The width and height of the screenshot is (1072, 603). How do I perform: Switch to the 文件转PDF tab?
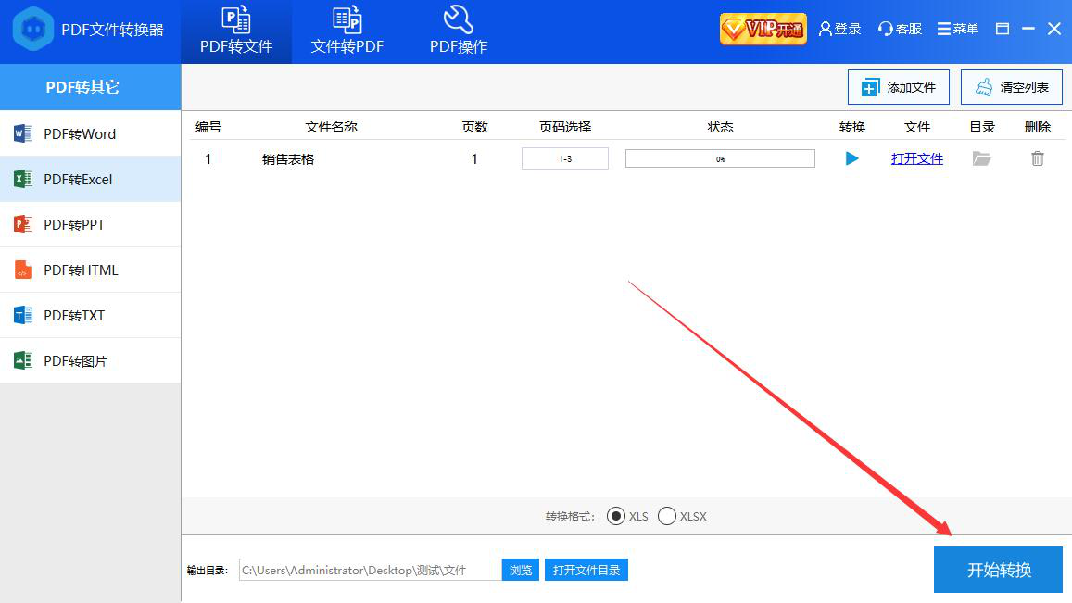[347, 31]
